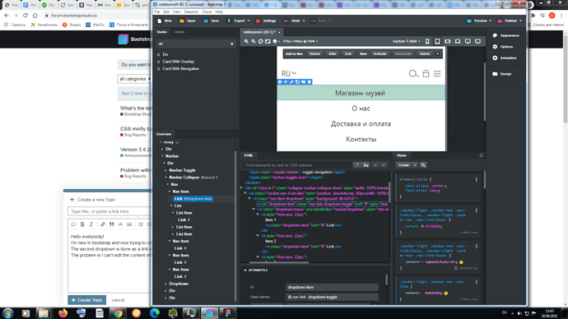Open the File menu
The width and height of the screenshot is (568, 319).
coord(157,12)
